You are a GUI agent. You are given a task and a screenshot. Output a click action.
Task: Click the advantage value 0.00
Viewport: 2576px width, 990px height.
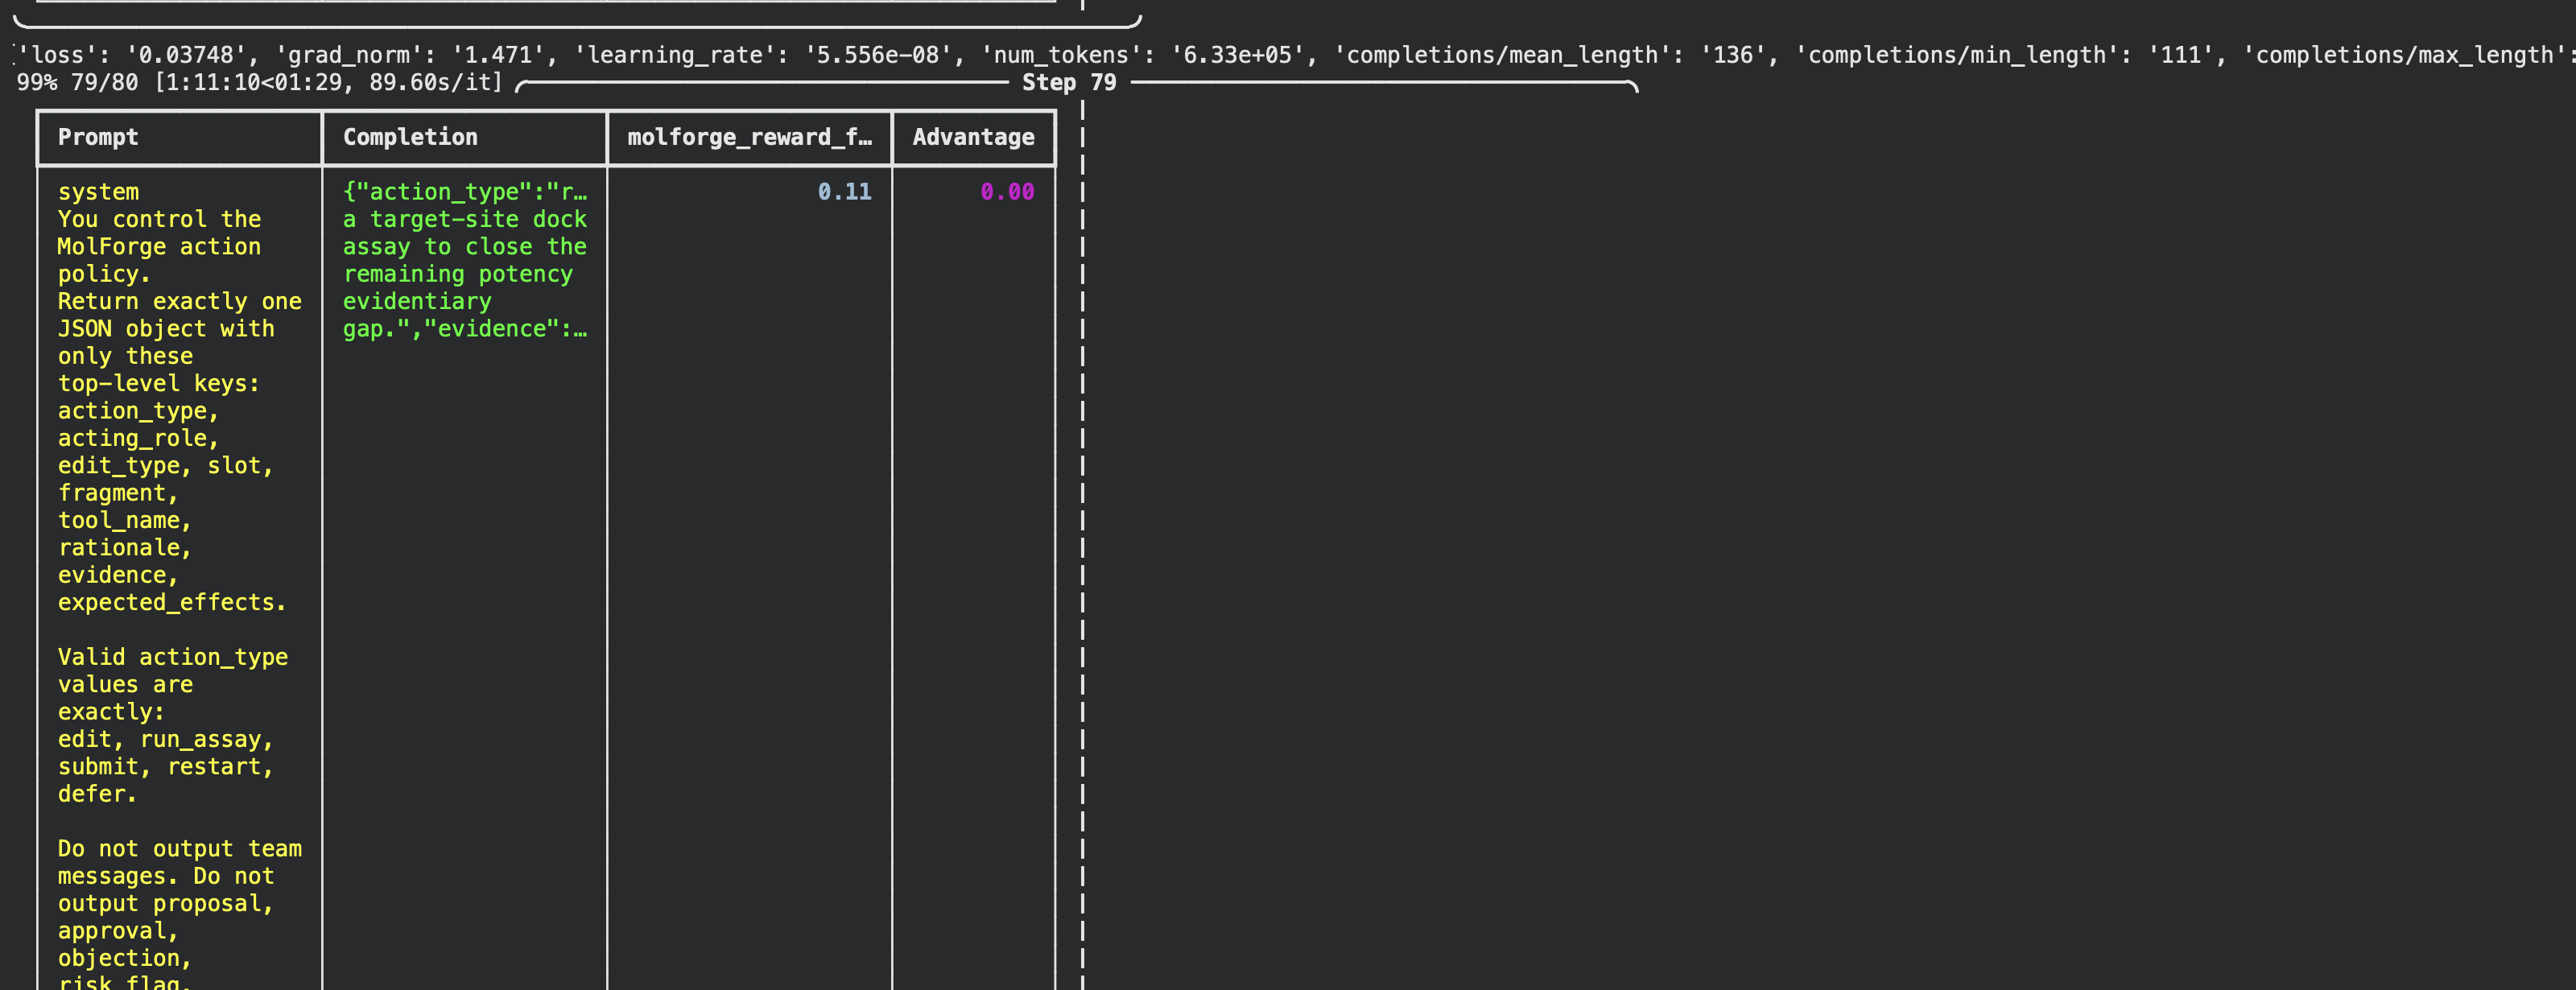[1007, 192]
